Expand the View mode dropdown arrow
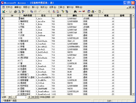 (7, 12)
